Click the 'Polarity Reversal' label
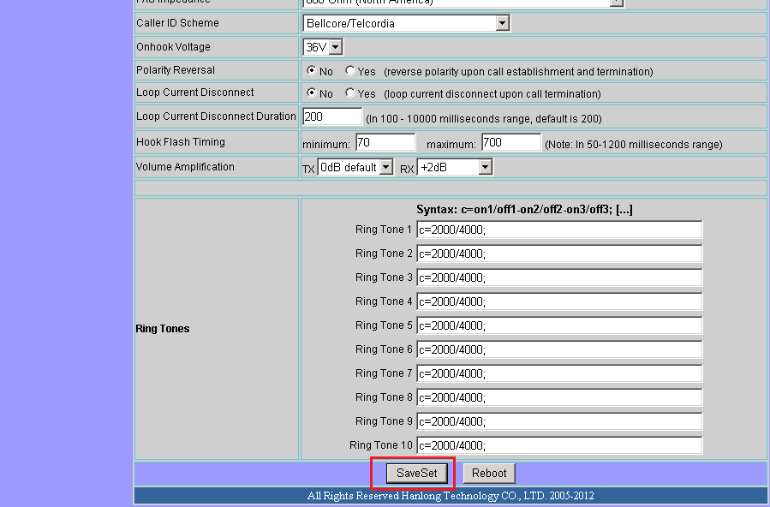 (x=176, y=70)
